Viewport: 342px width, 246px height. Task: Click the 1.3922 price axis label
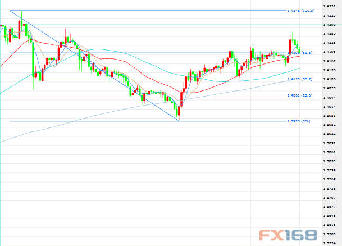(329, 134)
